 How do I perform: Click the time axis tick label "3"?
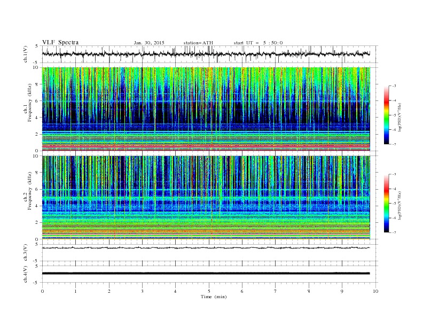pos(142,291)
